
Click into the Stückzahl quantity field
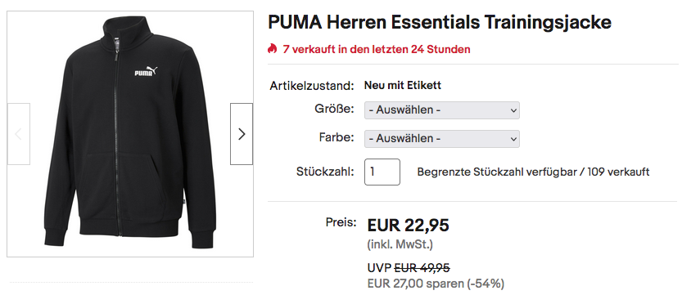[382, 172]
